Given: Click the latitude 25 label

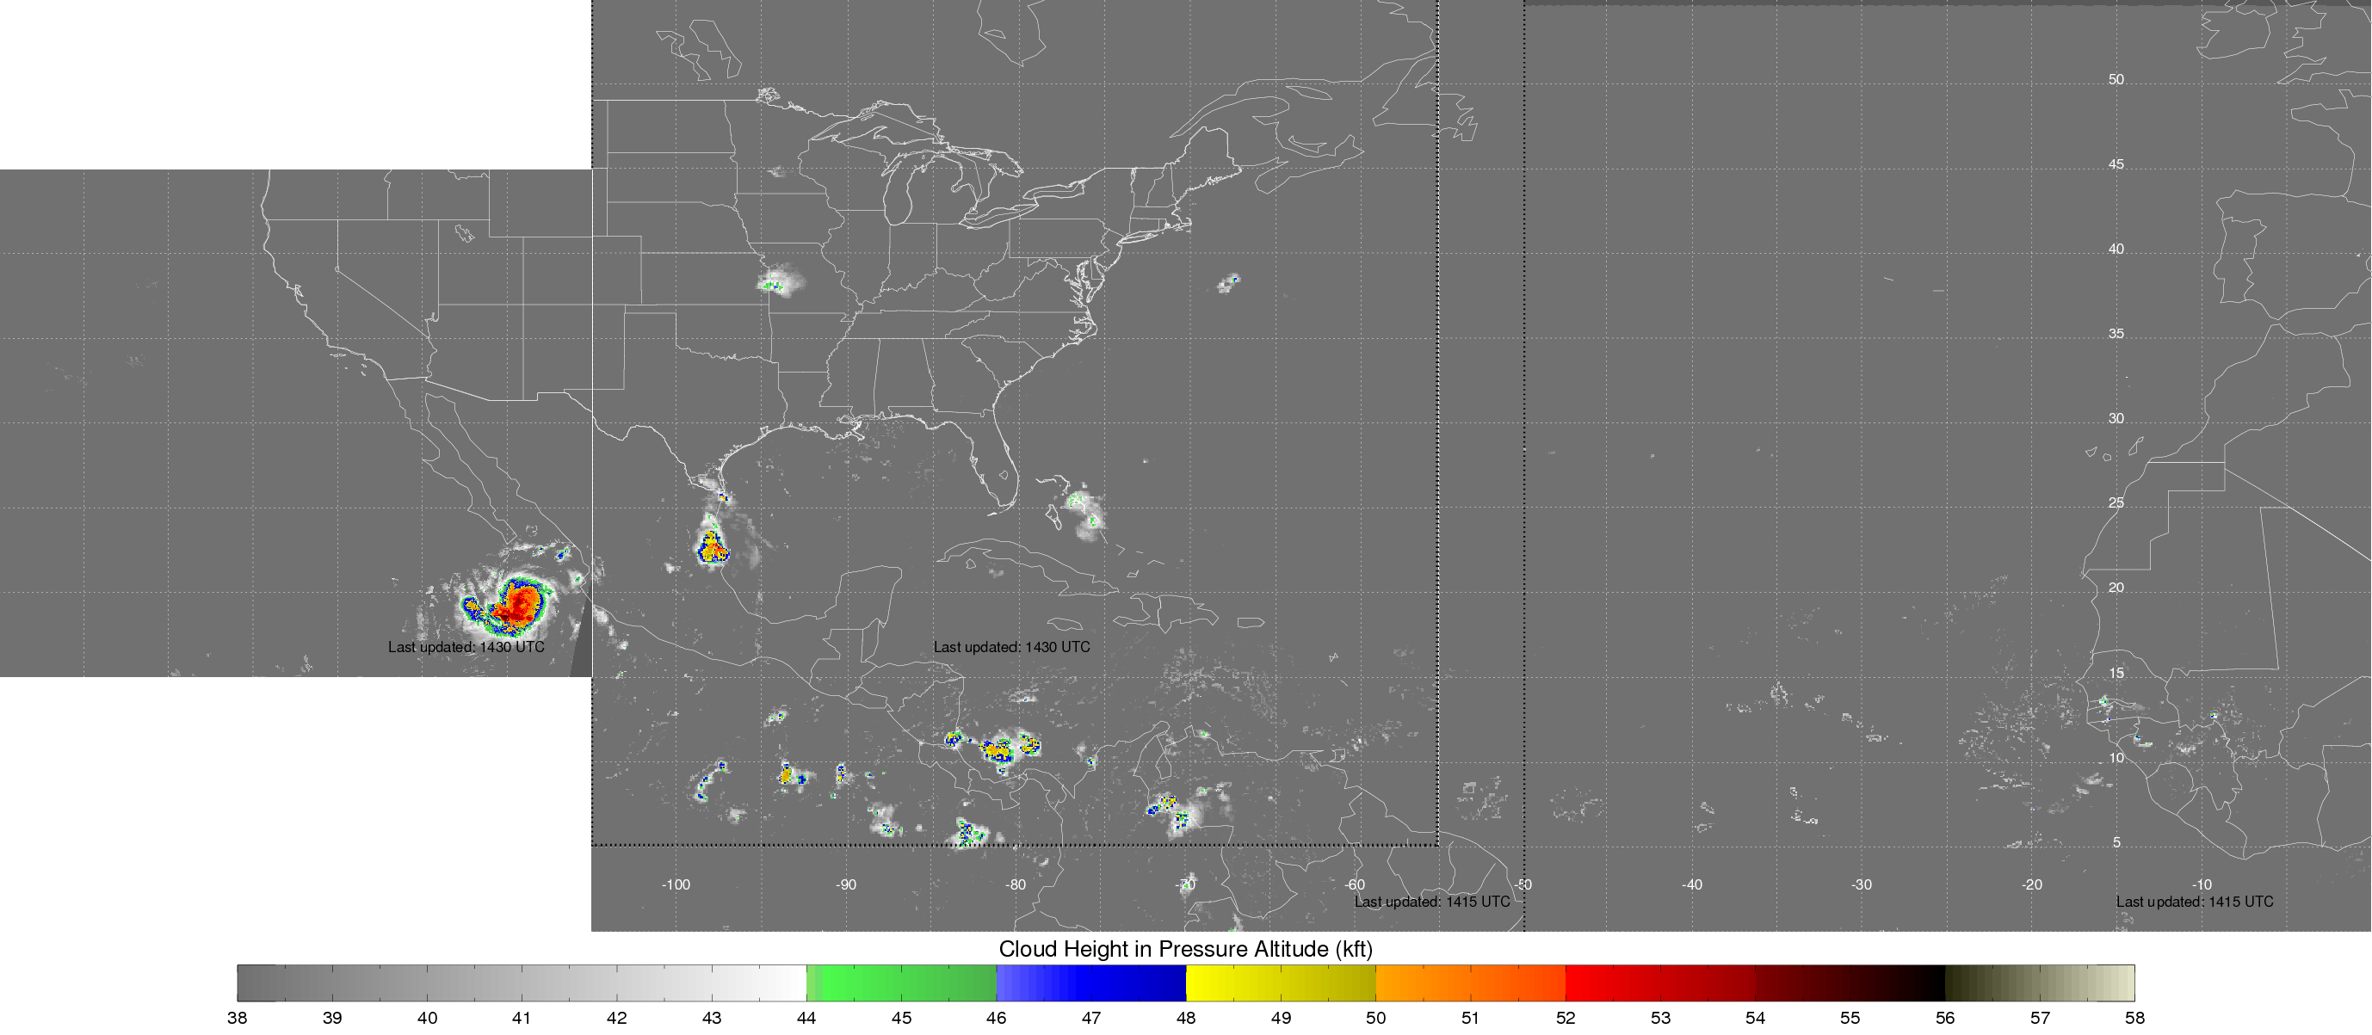Looking at the screenshot, I should click(x=2116, y=502).
